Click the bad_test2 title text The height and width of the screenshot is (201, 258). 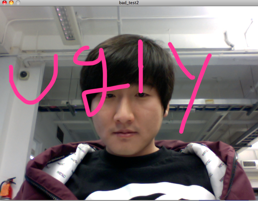click(x=129, y=3)
